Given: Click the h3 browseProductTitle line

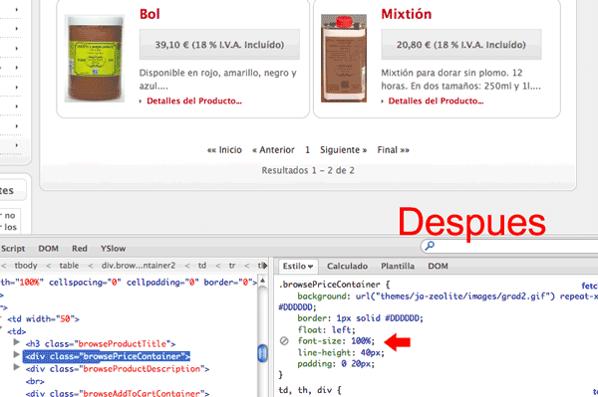Looking at the screenshot, I should coord(101,343).
